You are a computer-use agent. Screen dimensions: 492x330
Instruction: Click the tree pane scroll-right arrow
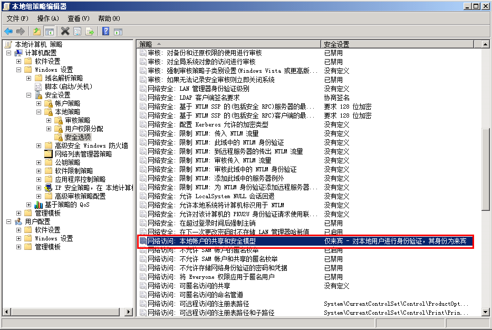[x=128, y=312]
